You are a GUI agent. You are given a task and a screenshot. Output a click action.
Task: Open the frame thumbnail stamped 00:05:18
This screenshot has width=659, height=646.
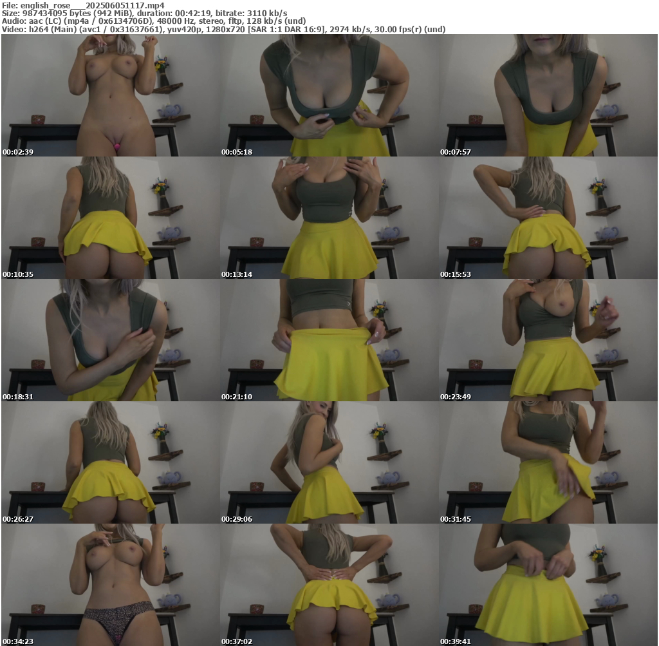point(329,95)
